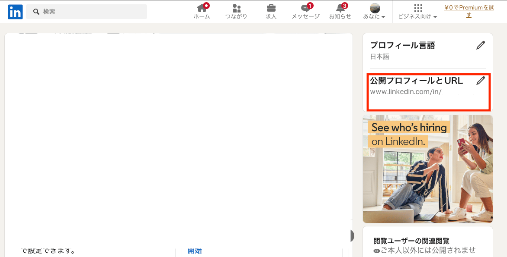This screenshot has height=257, width=507.
Task: Open the search magnifier in search bar
Action: (x=36, y=12)
